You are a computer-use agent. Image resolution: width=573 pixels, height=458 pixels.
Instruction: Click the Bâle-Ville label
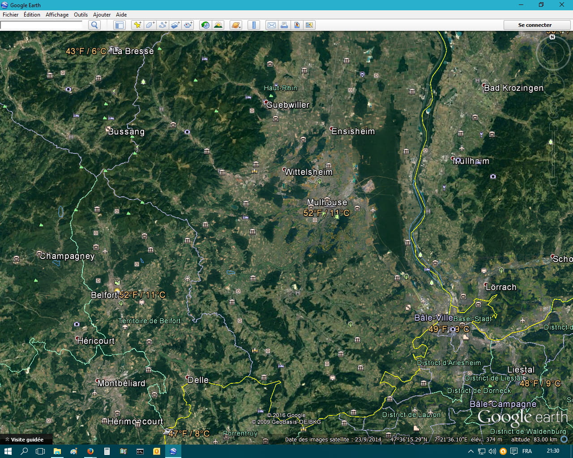tap(433, 318)
